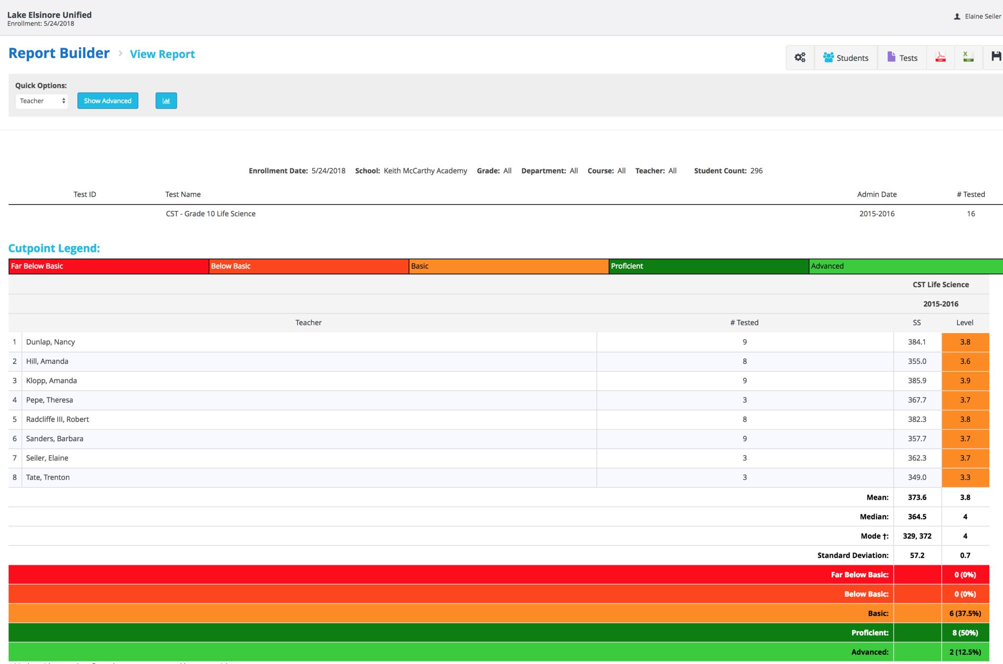This screenshot has width=1003, height=664.
Task: Click the Level column header
Action: (x=965, y=322)
